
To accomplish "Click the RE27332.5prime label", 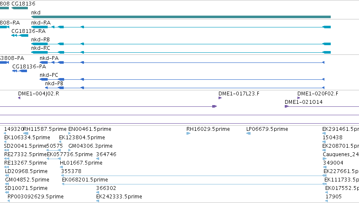I will pos(25,154).
